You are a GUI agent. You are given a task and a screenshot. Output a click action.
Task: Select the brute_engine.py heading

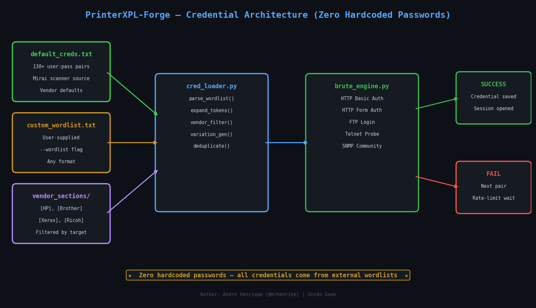(362, 86)
